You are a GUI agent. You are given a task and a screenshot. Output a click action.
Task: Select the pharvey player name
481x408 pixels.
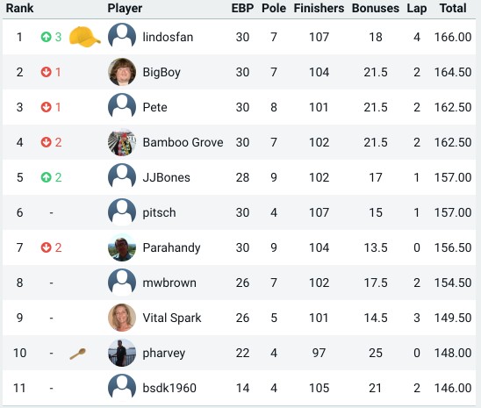[164, 353]
